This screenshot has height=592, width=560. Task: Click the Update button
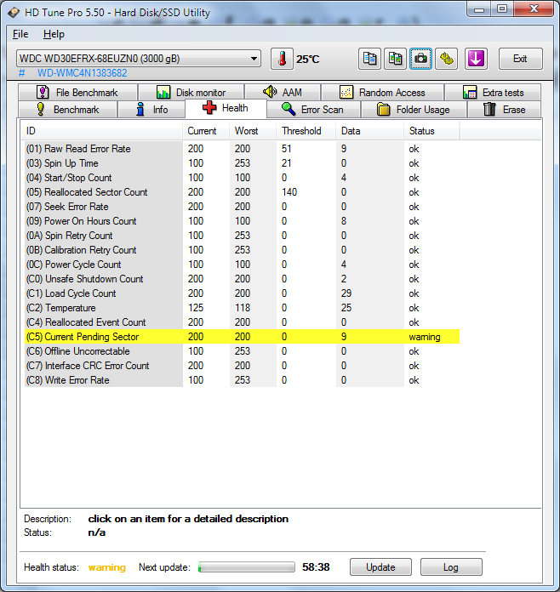coord(380,567)
